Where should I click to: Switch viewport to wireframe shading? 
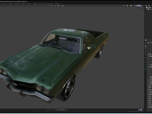tap(136, 6)
